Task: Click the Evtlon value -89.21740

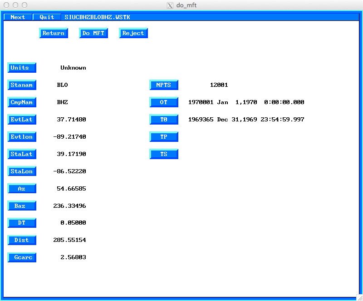Action: 69,137
